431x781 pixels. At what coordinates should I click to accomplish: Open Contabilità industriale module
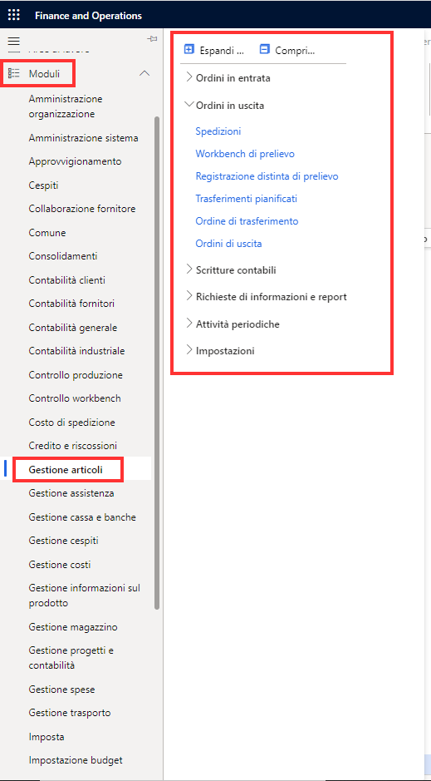[77, 351]
